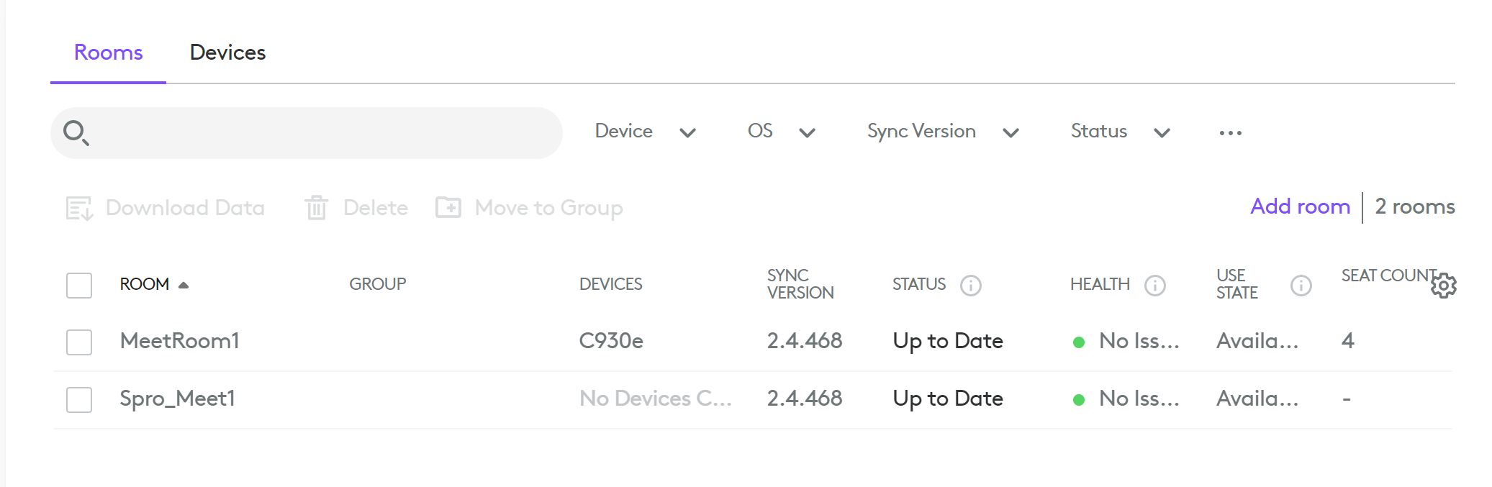This screenshot has width=1492, height=487.
Task: Switch to the Devices tab
Action: 227,53
